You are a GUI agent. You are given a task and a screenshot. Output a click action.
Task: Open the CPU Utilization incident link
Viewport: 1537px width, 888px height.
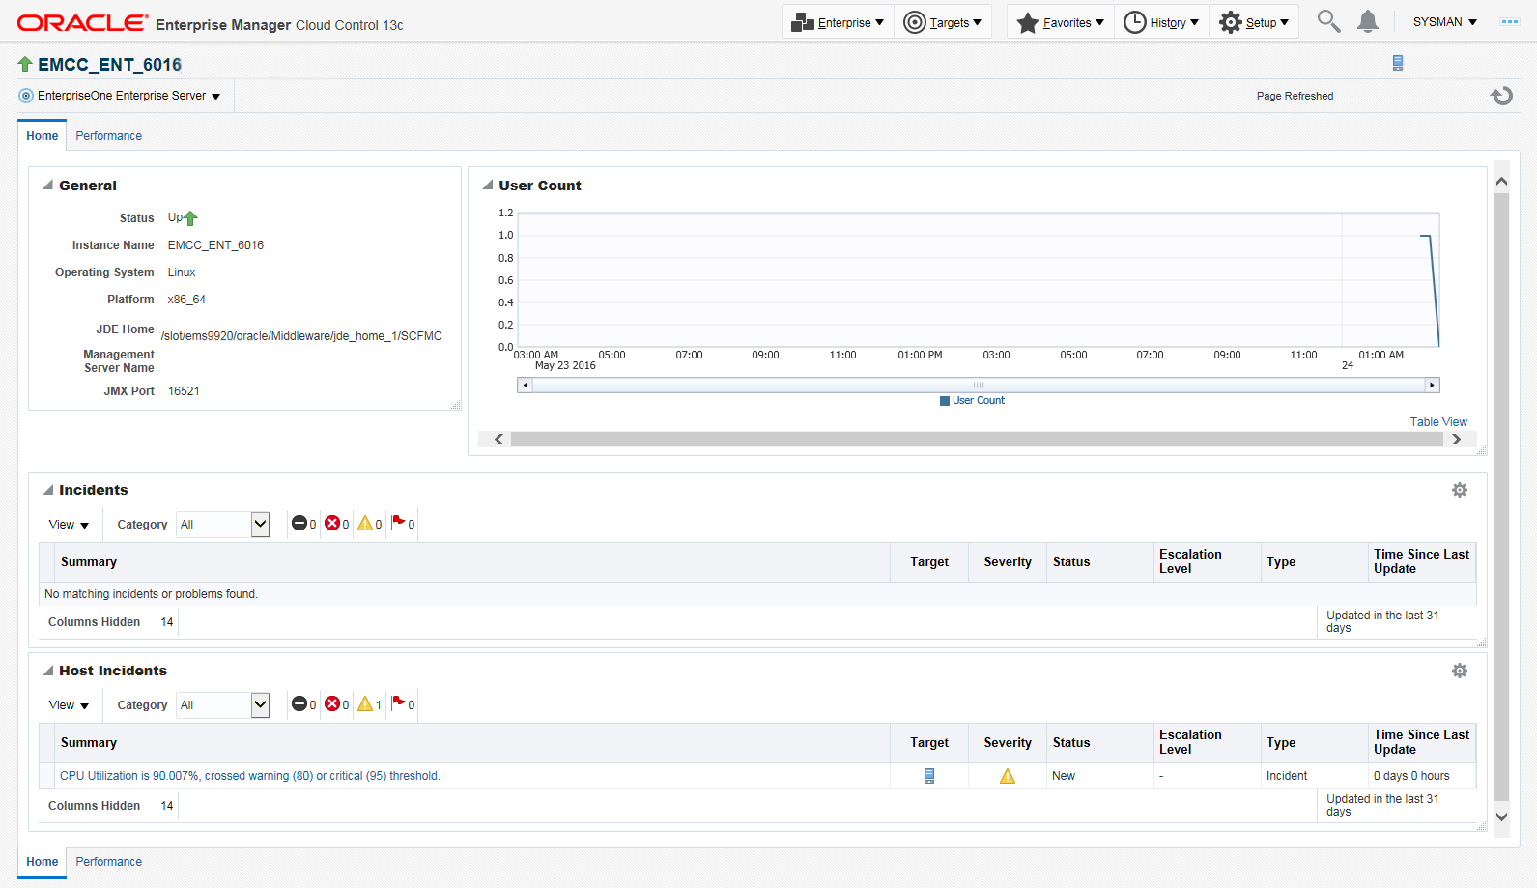click(249, 776)
